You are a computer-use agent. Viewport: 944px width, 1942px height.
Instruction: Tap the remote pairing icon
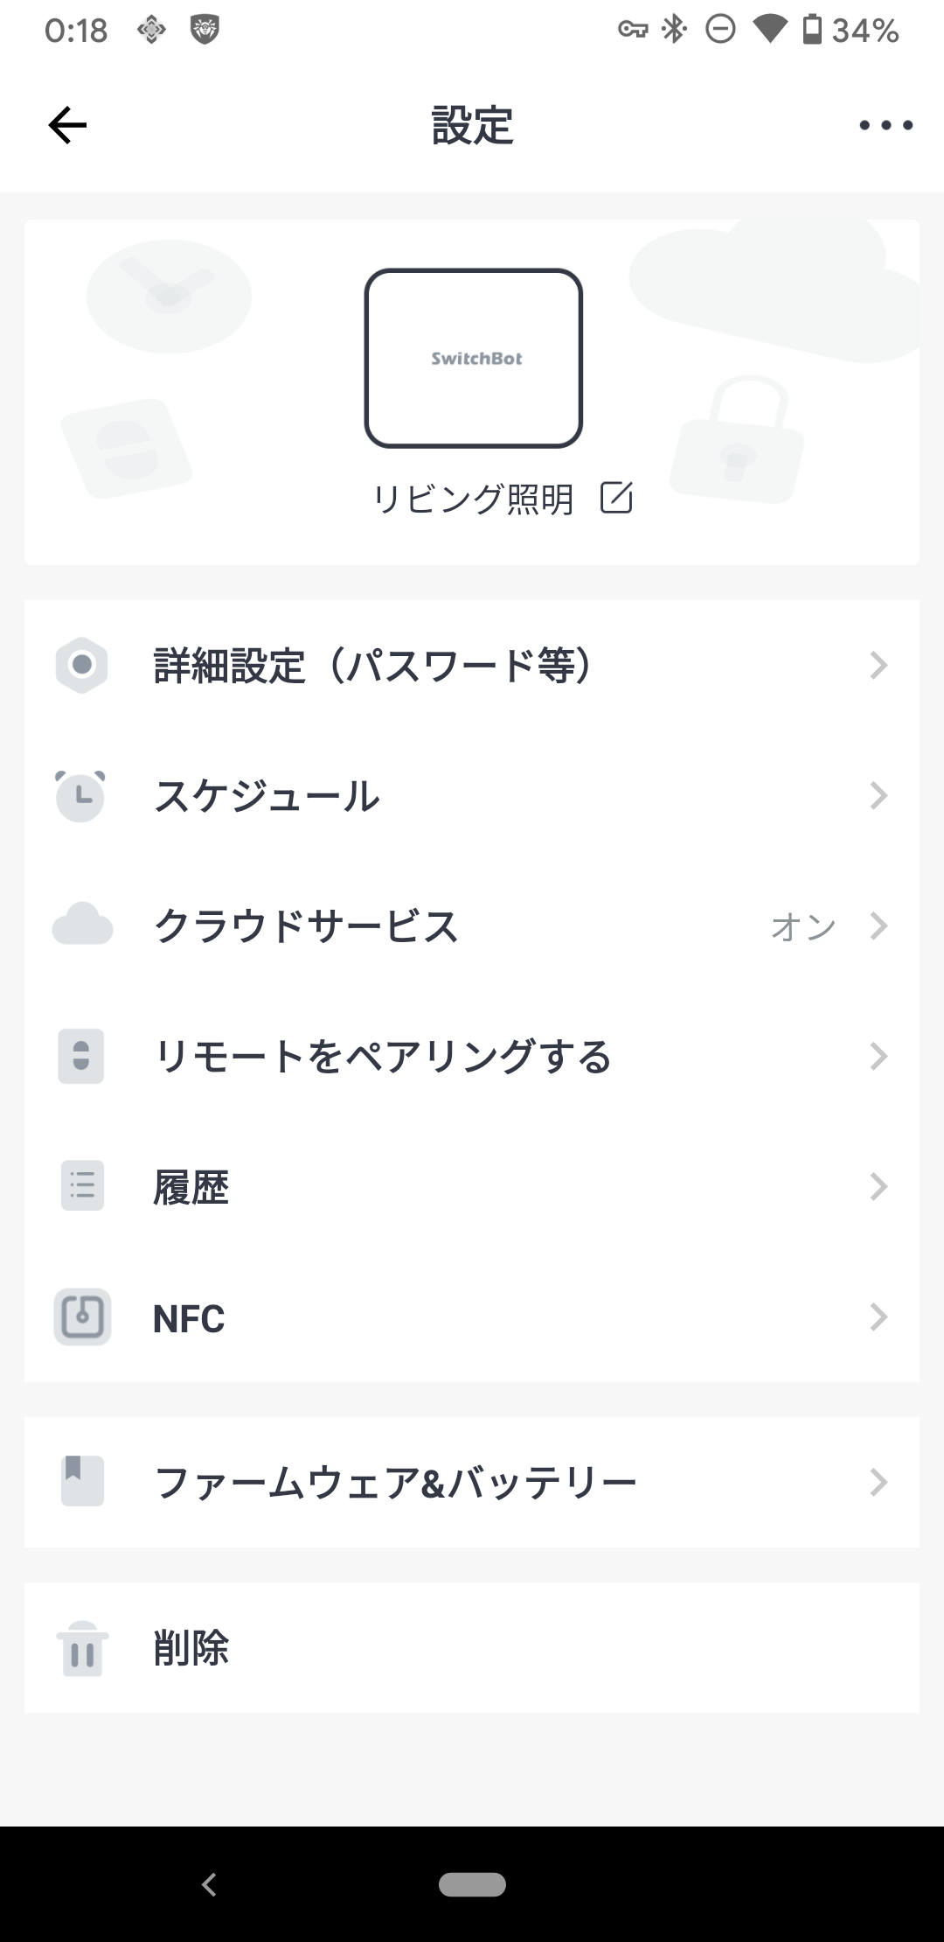[81, 1056]
